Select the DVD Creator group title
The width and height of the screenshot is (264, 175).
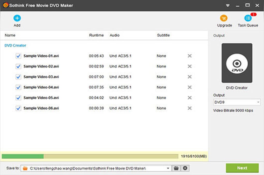[x=15, y=45]
